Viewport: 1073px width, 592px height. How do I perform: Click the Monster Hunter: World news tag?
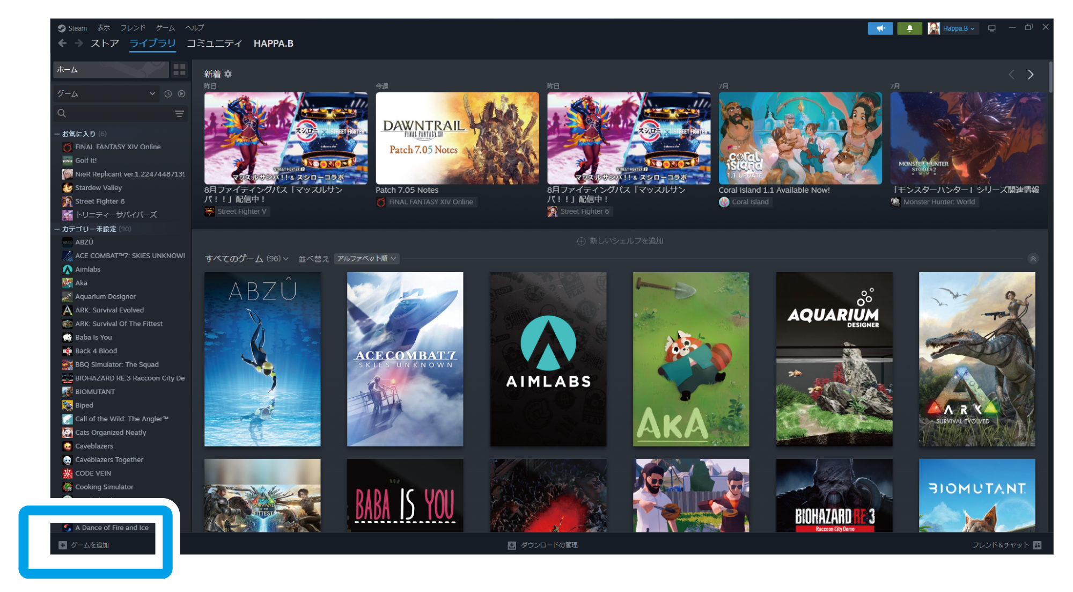point(934,202)
